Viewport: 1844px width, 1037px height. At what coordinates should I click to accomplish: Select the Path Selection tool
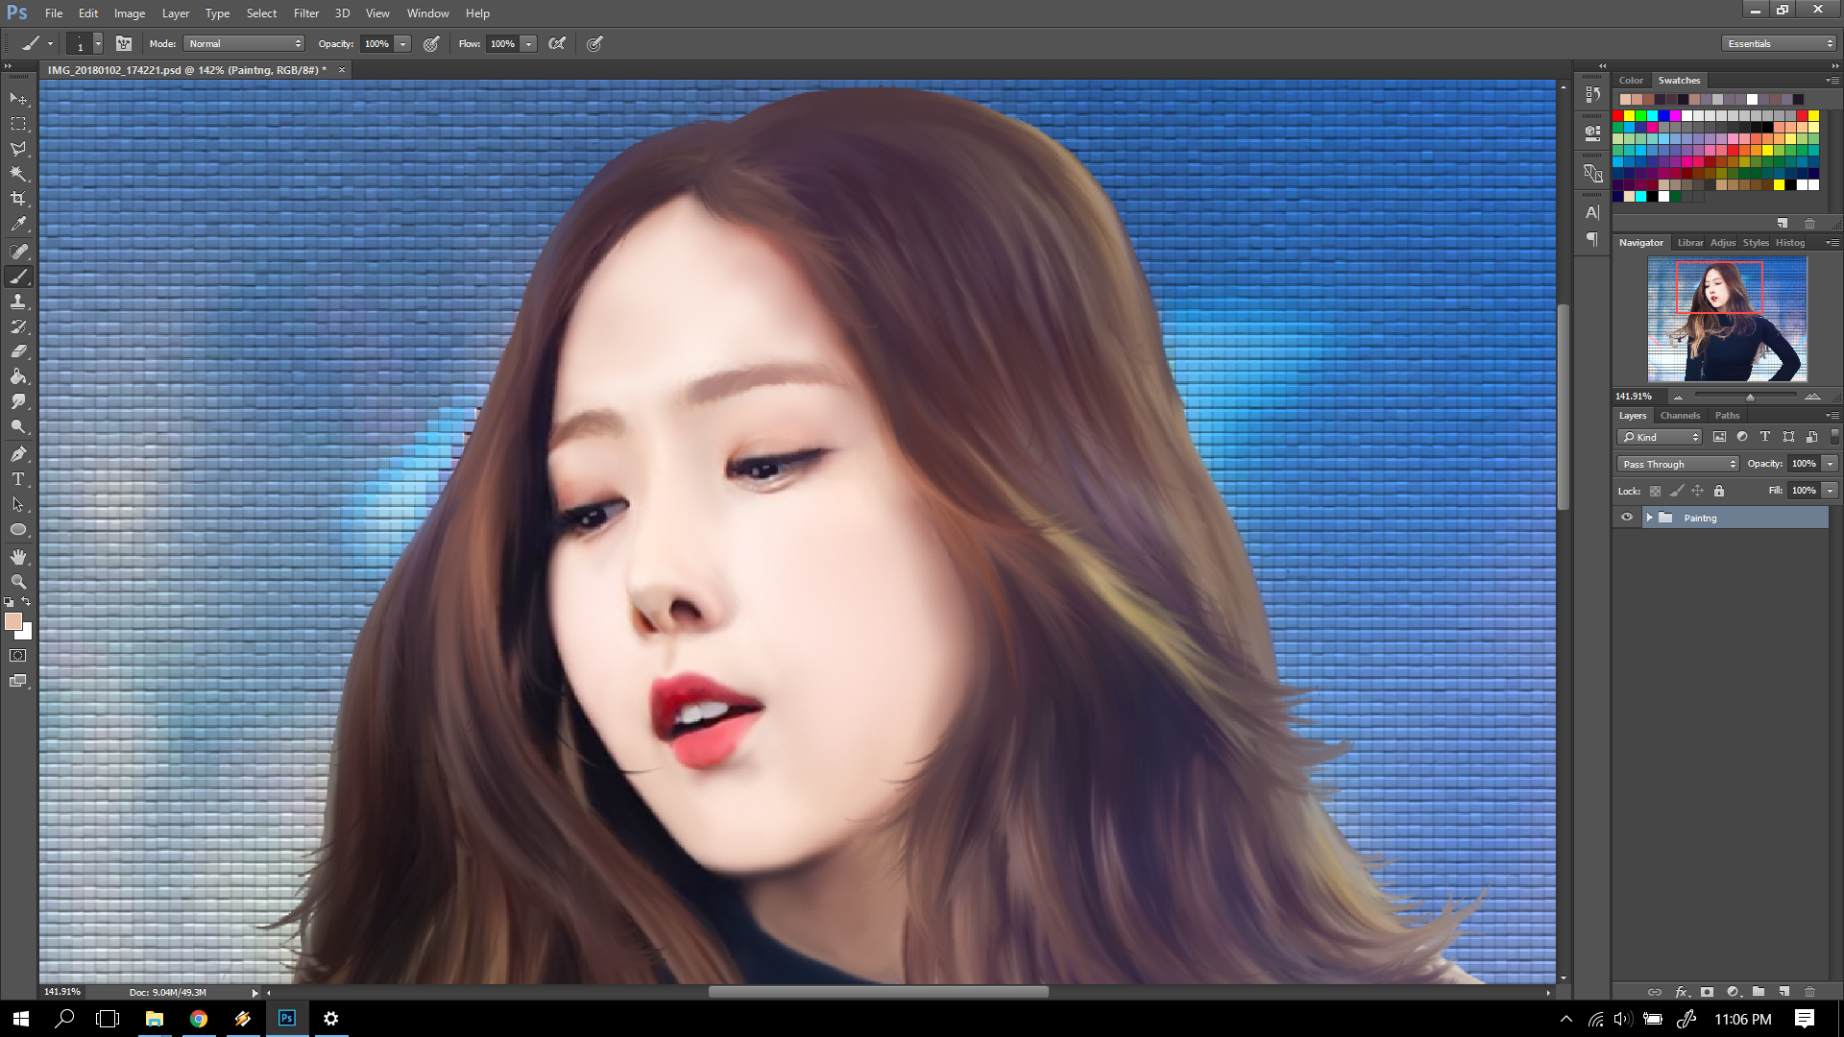[x=18, y=504]
